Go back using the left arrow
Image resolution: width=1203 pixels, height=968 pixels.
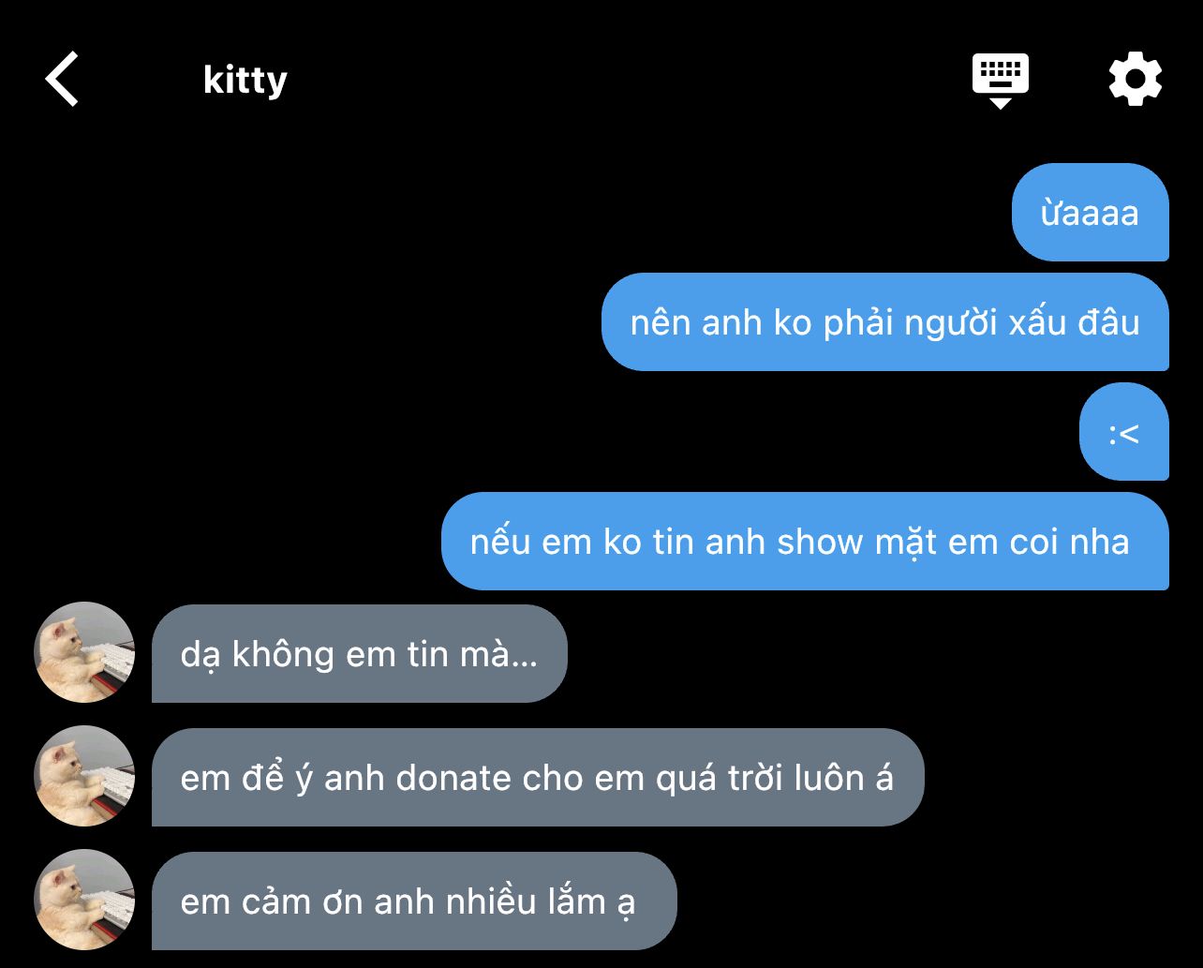pos(62,80)
